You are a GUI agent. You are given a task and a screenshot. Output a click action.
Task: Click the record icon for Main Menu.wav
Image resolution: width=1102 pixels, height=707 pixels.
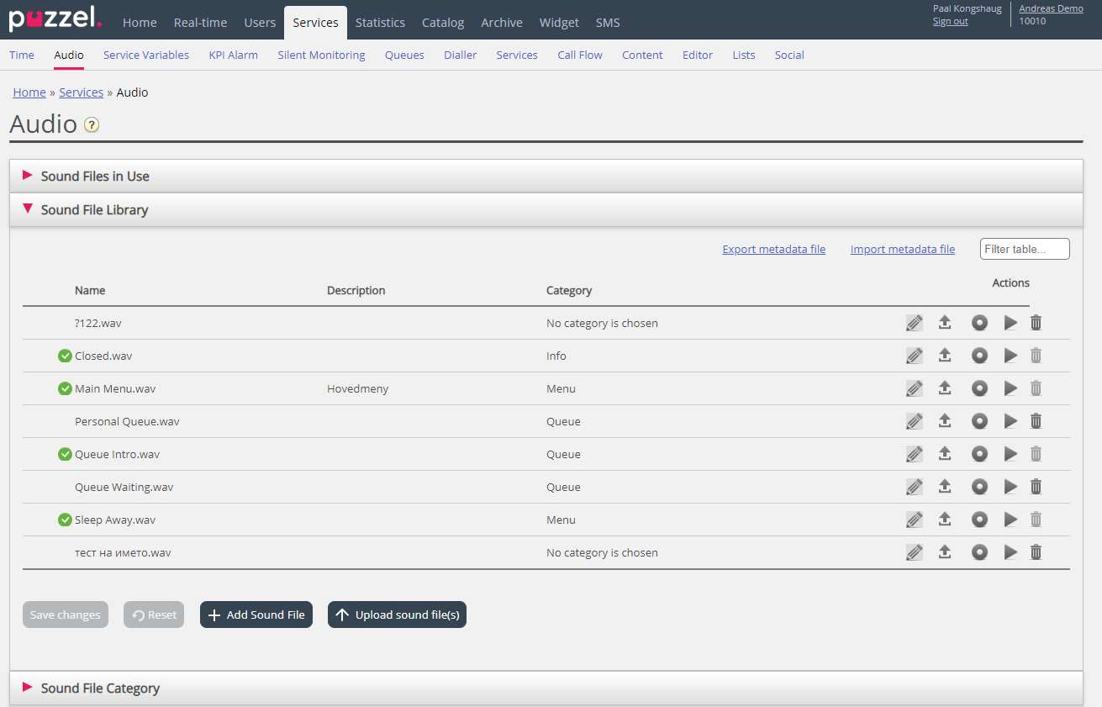click(x=979, y=388)
